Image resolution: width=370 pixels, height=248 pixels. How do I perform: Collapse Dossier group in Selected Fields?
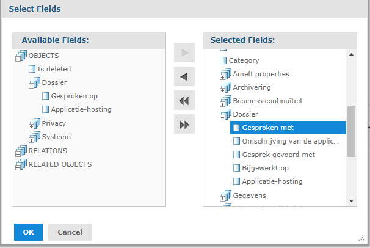click(222, 117)
